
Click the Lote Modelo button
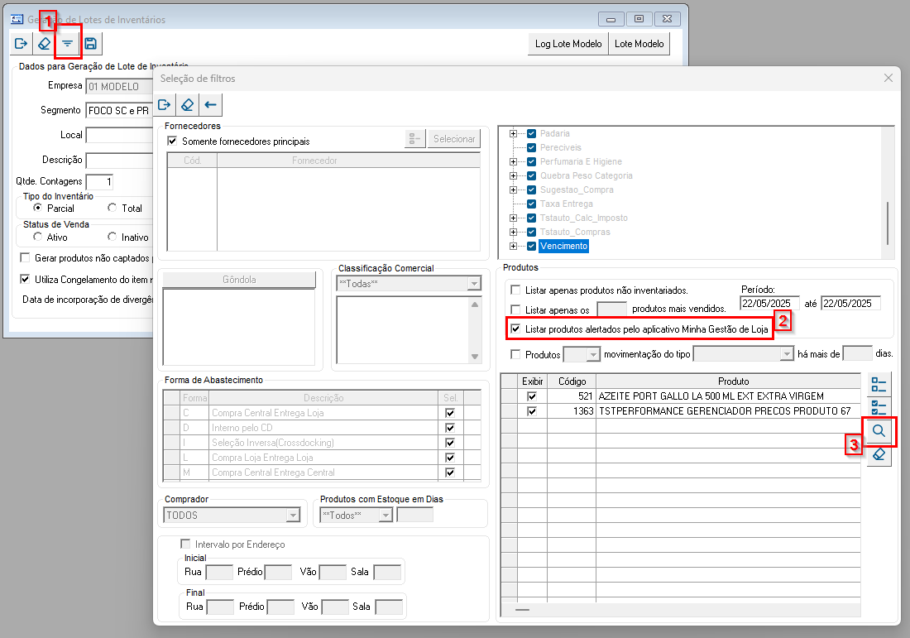pyautogui.click(x=639, y=44)
